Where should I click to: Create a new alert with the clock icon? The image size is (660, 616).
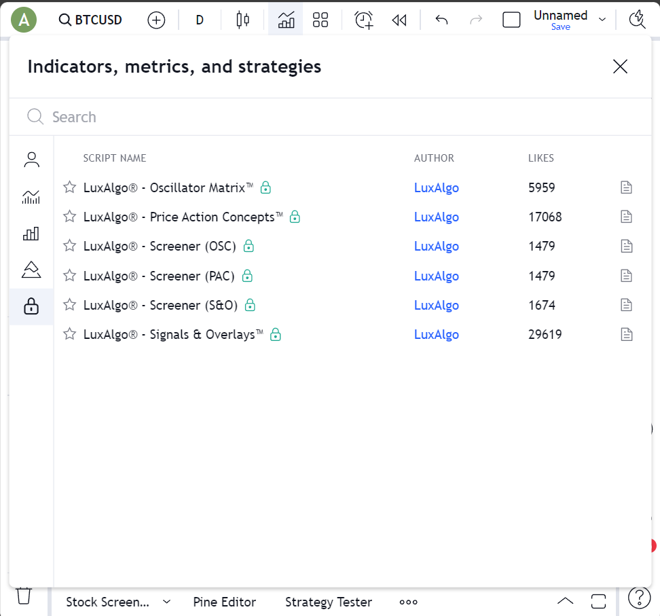363,20
